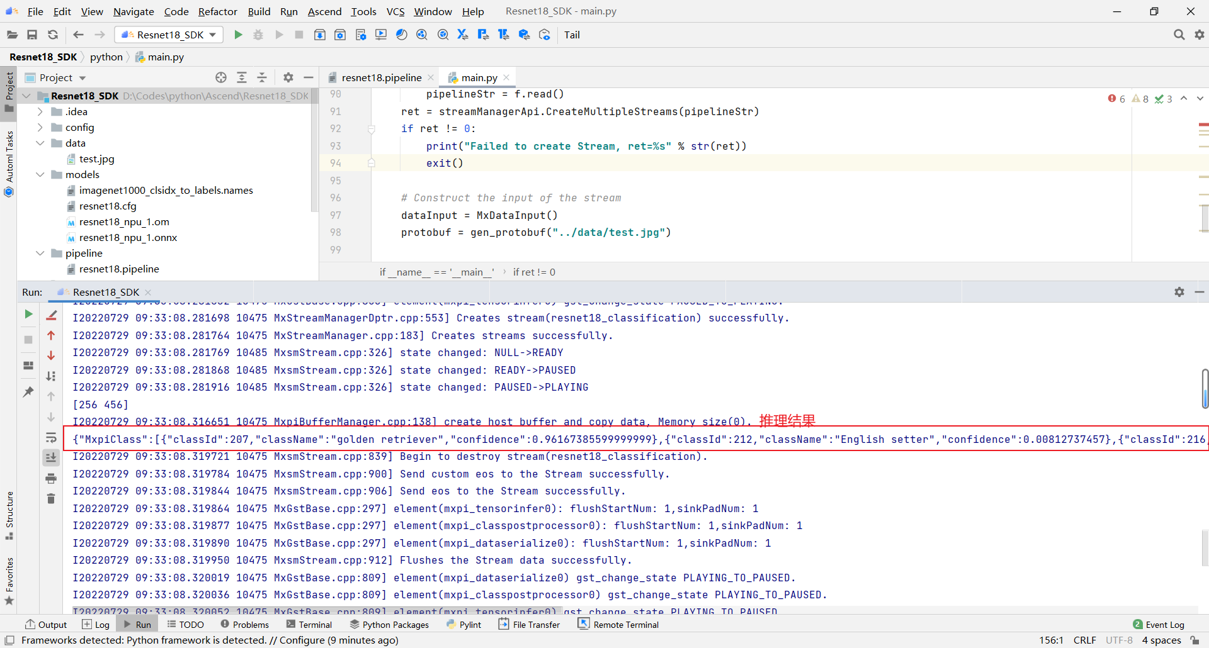Click the UTF-8 encoding in the status bar

point(1119,640)
